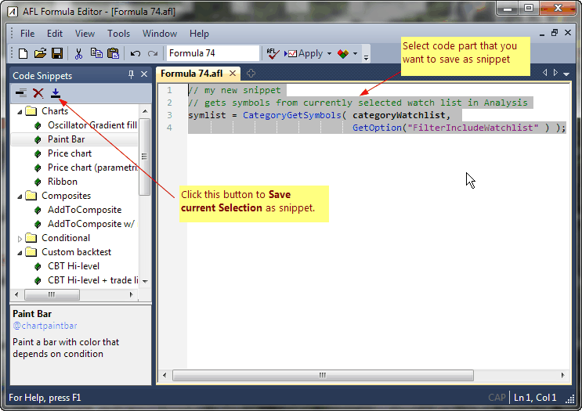This screenshot has width=582, height=411.
Task: Delete snippet using the red X icon
Action: click(x=38, y=93)
